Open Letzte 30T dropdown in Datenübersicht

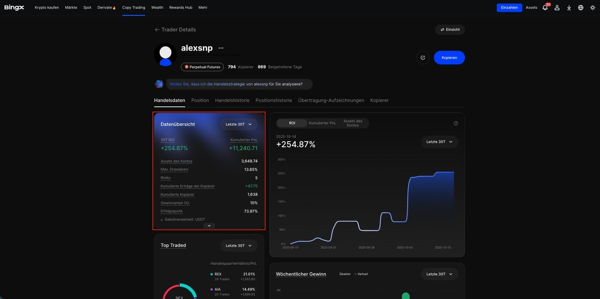[239, 124]
